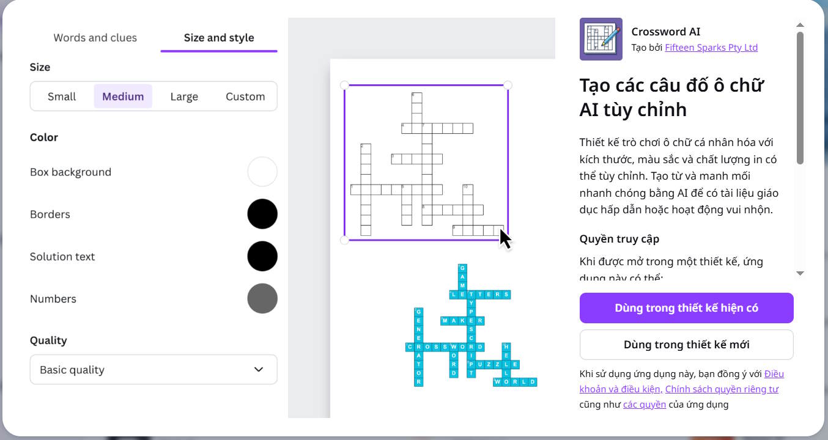Select the Medium size option
The width and height of the screenshot is (828, 440).
[122, 96]
